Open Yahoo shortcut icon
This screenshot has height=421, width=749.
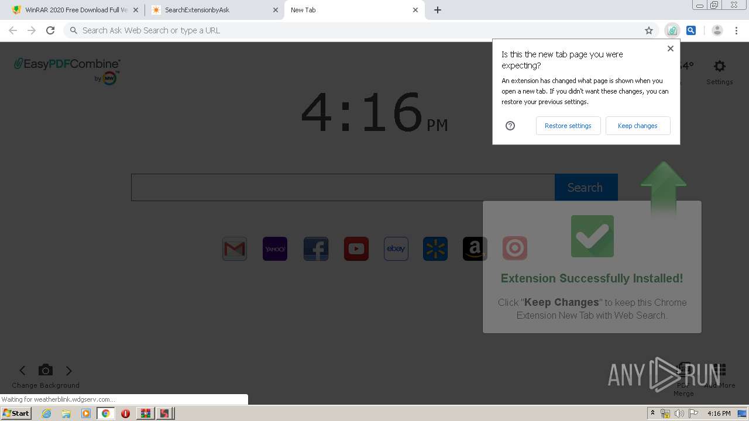click(275, 249)
